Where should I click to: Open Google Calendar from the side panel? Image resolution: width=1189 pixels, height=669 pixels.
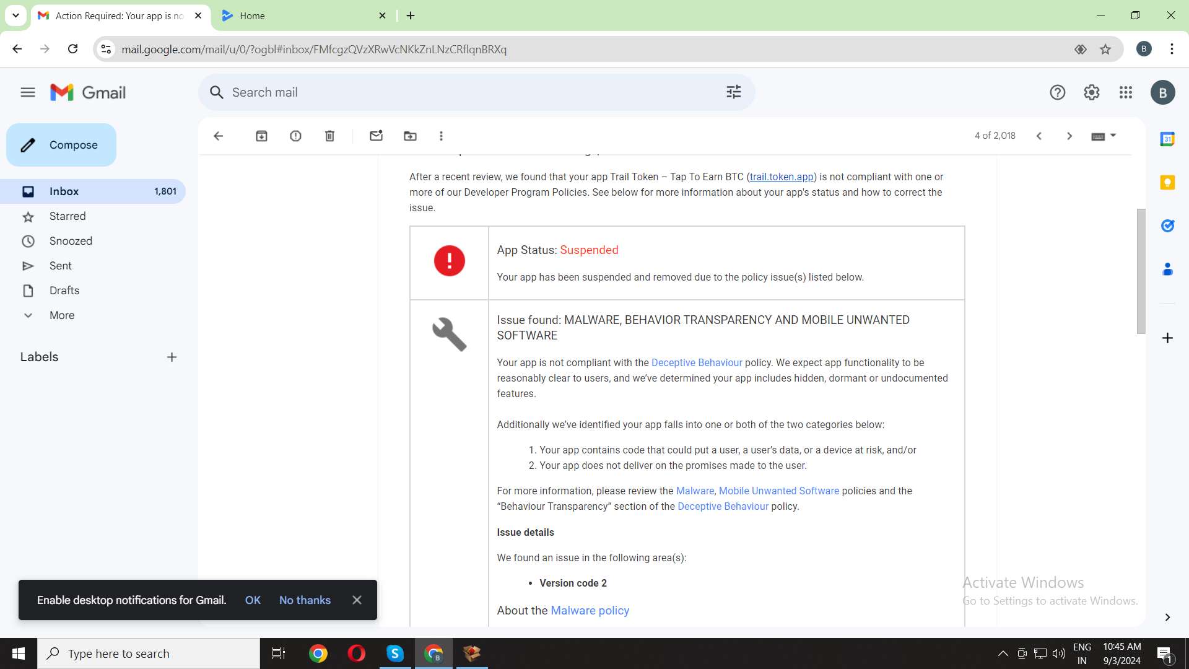[x=1167, y=139]
